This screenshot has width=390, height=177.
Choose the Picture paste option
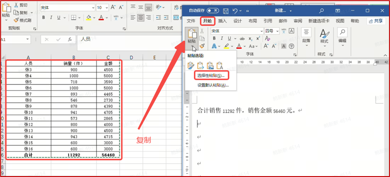210,65
